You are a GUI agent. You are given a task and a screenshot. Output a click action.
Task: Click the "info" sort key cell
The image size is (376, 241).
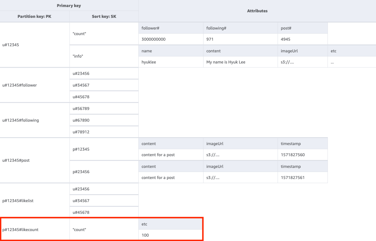(78, 56)
